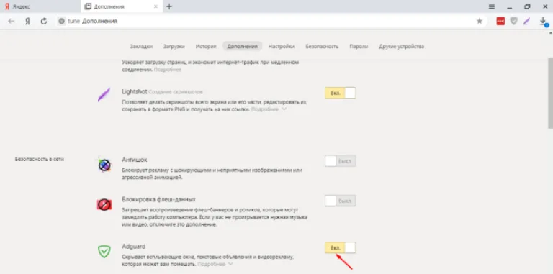Image resolution: width=553 pixels, height=274 pixels.
Task: Select the Дополнения browser tab
Action: coord(121,6)
